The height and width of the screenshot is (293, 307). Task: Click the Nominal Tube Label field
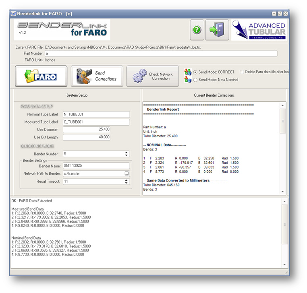pyautogui.click(x=96, y=115)
